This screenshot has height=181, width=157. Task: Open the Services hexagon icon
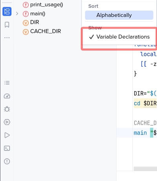(x=7, y=122)
